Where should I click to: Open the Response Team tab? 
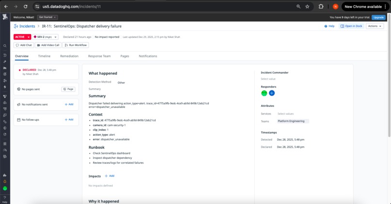click(99, 56)
